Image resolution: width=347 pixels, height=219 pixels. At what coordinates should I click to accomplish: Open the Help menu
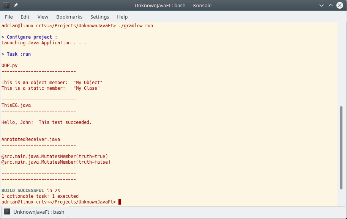(x=122, y=17)
